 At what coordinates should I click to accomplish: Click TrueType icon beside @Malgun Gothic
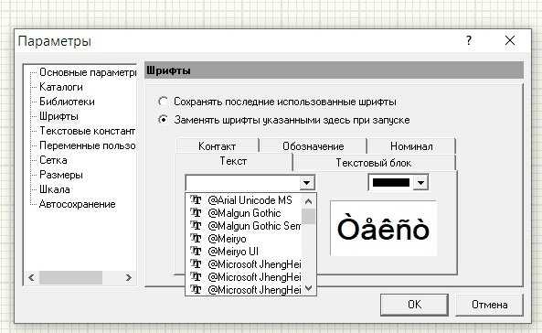point(196,213)
